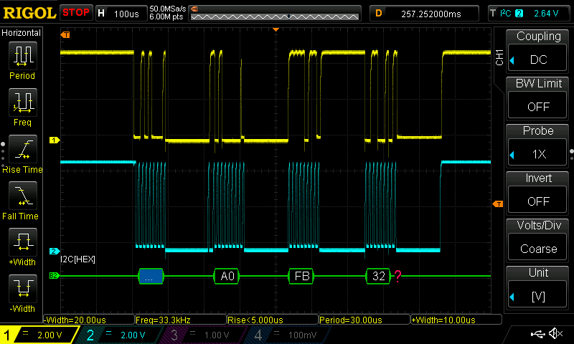Select the +Width measurement icon
Screen dimensions: 574x344
coord(23,242)
